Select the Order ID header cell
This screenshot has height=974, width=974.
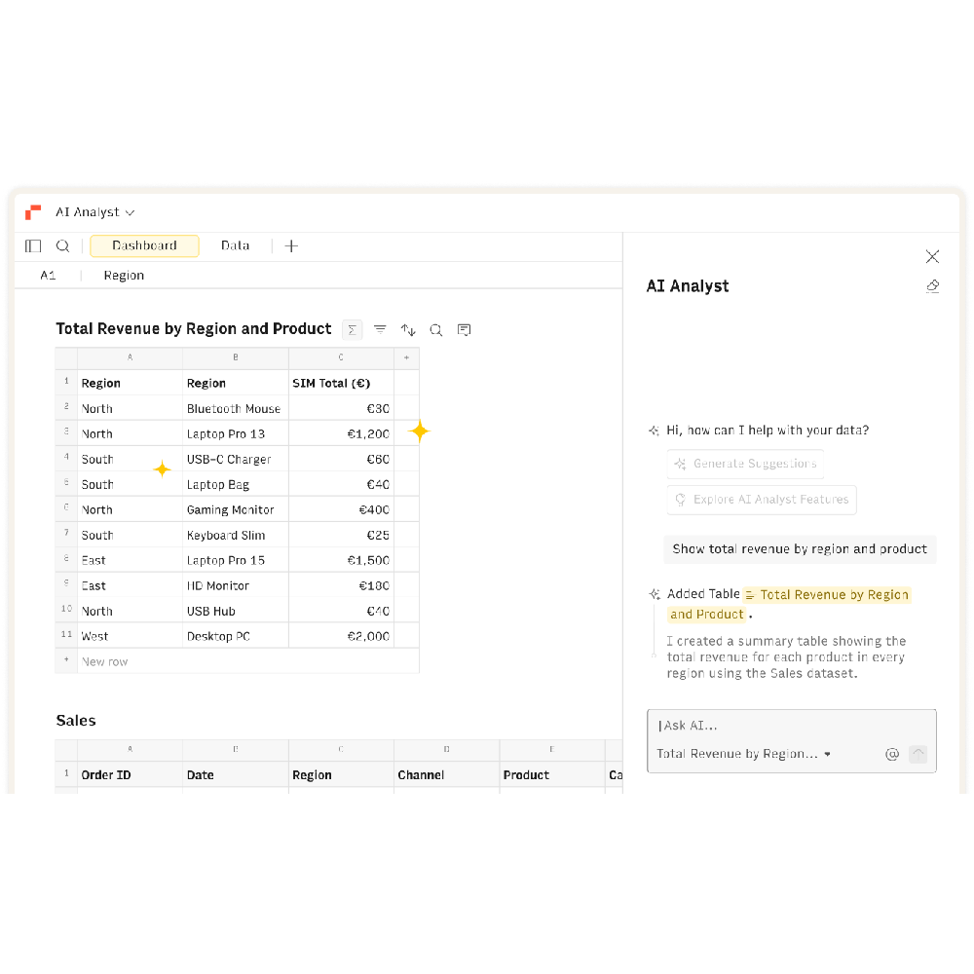pyautogui.click(x=130, y=775)
